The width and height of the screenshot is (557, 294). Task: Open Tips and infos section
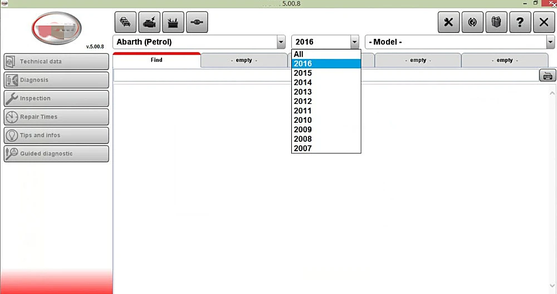[x=56, y=136]
